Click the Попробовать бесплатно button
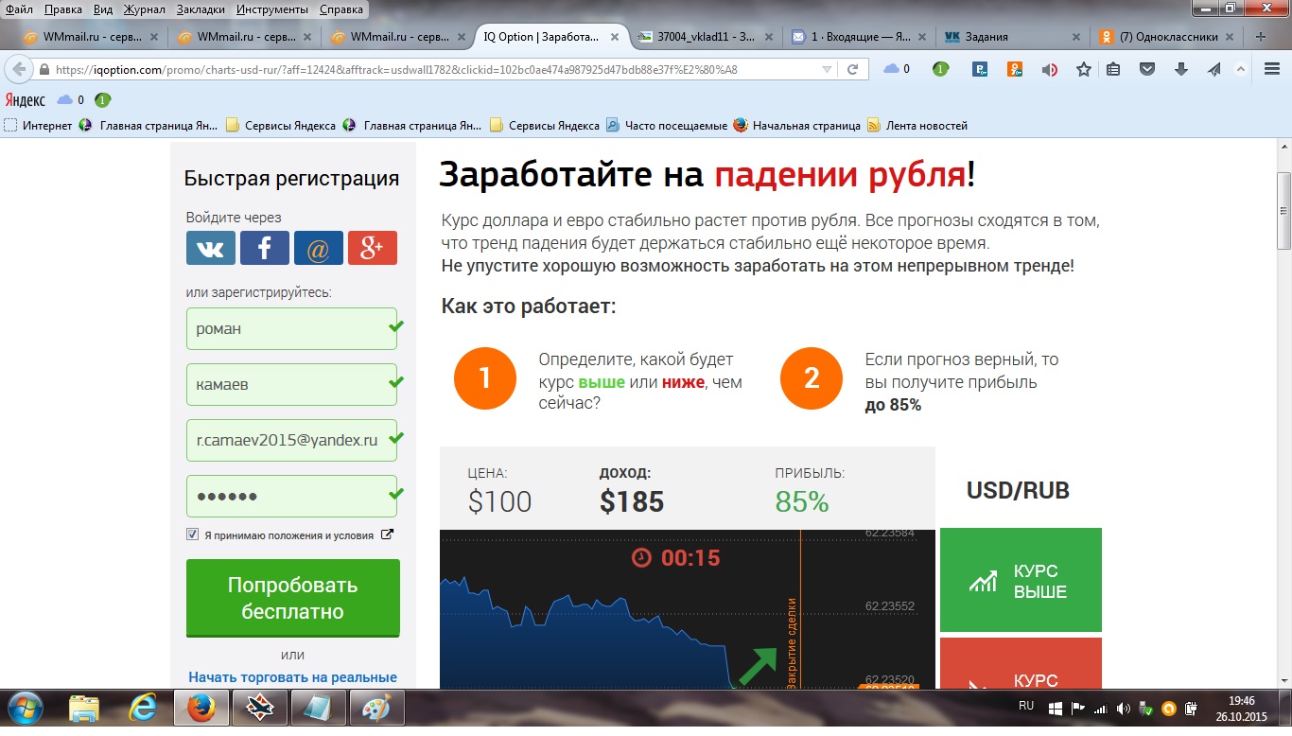The width and height of the screenshot is (1292, 736). pos(293,598)
